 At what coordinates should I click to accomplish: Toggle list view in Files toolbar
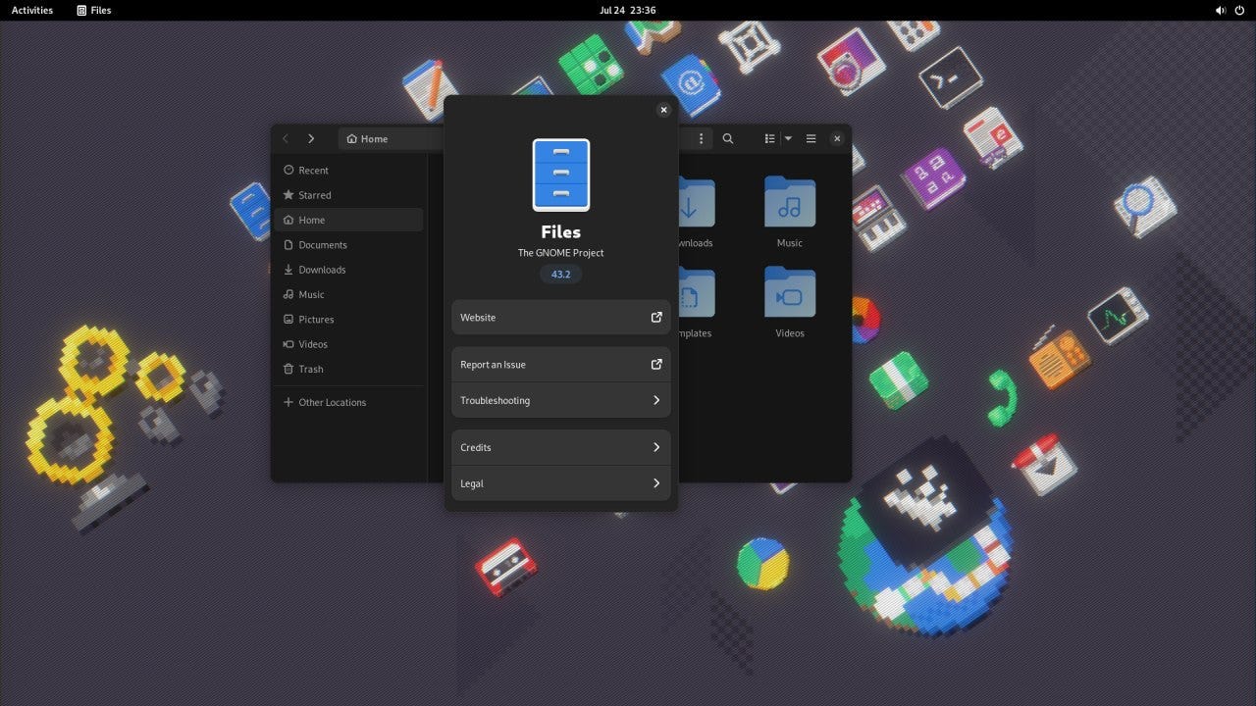pos(770,138)
